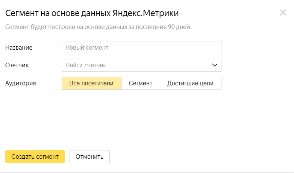This screenshot has height=173, width=294.
Task: Click the word Яндекс.Метрики in title
Action: click(x=145, y=13)
